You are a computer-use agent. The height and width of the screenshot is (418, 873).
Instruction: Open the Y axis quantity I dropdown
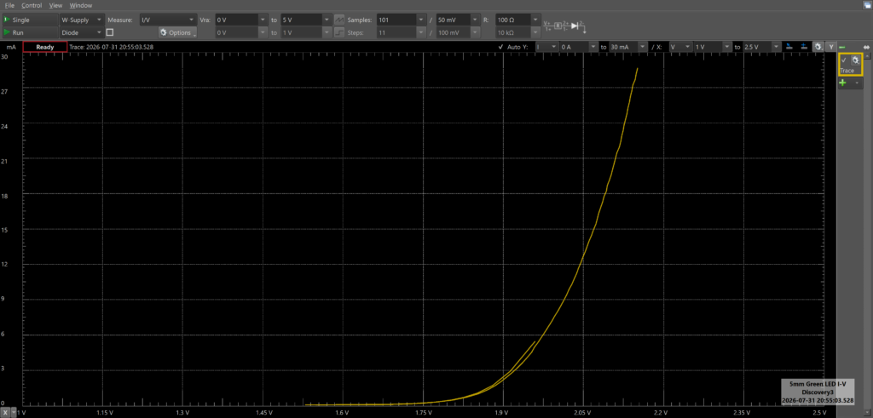[546, 47]
